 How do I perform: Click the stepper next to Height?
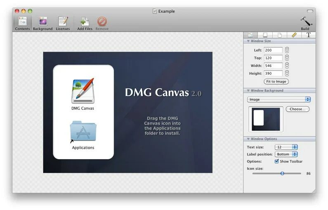click(287, 73)
